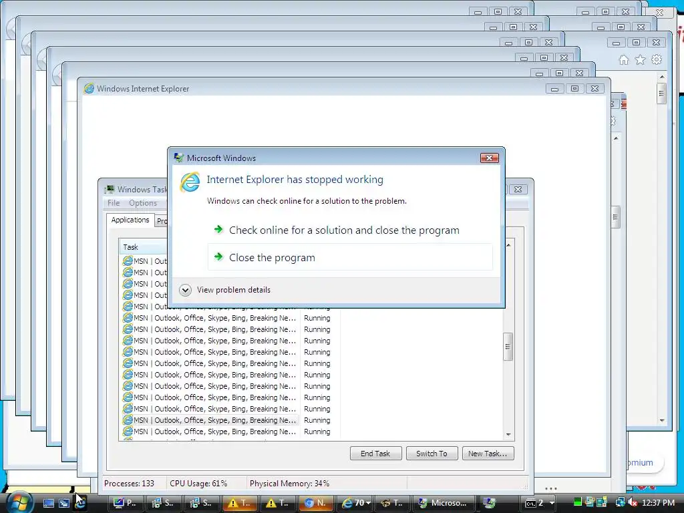Maximize the front Windows Internet Explorer window
Viewport: 684px width, 513px height.
[x=574, y=89]
